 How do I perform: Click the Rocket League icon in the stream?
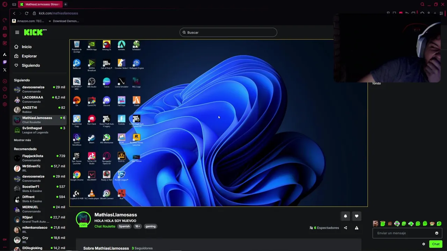point(121,176)
